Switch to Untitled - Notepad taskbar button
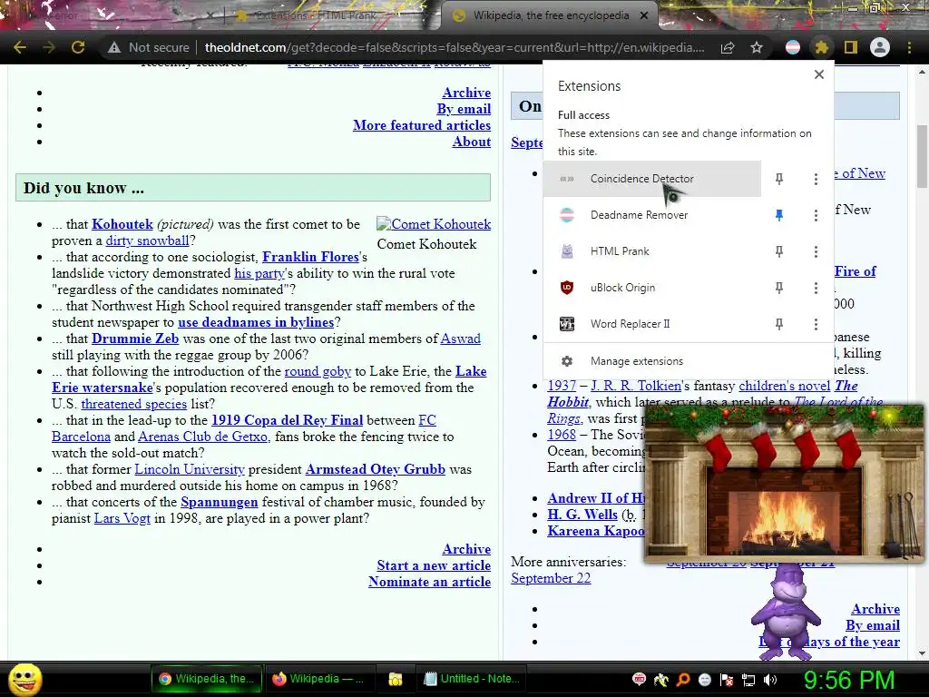 point(472,679)
